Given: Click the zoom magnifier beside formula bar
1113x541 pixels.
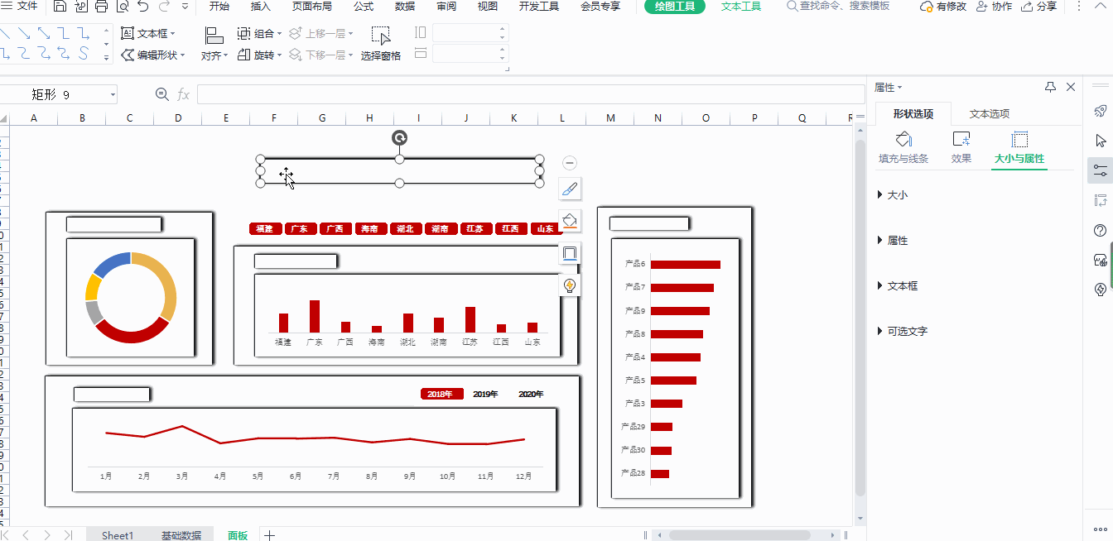Looking at the screenshot, I should tap(162, 94).
